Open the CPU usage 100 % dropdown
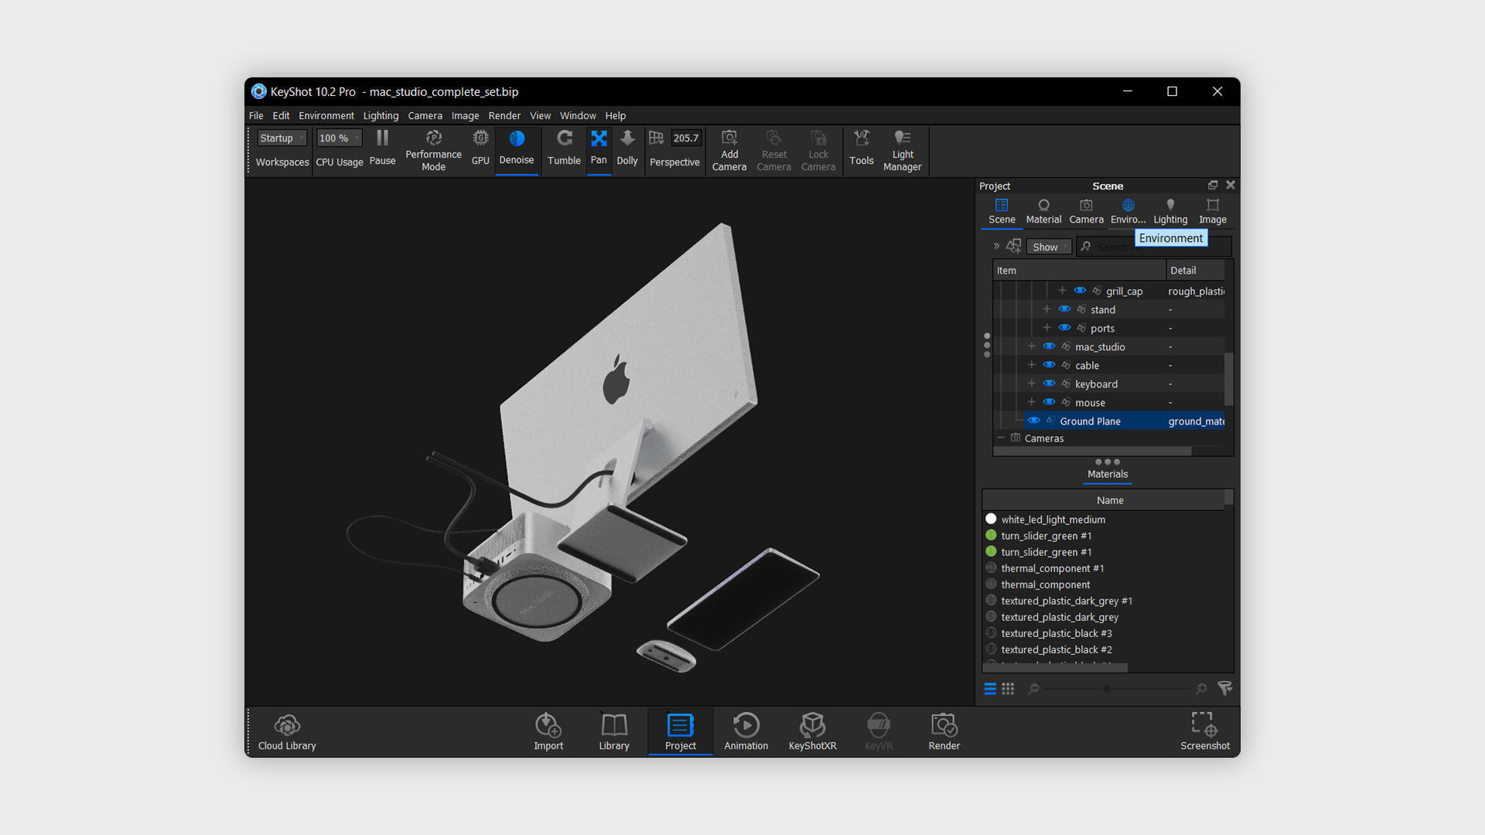 [339, 138]
